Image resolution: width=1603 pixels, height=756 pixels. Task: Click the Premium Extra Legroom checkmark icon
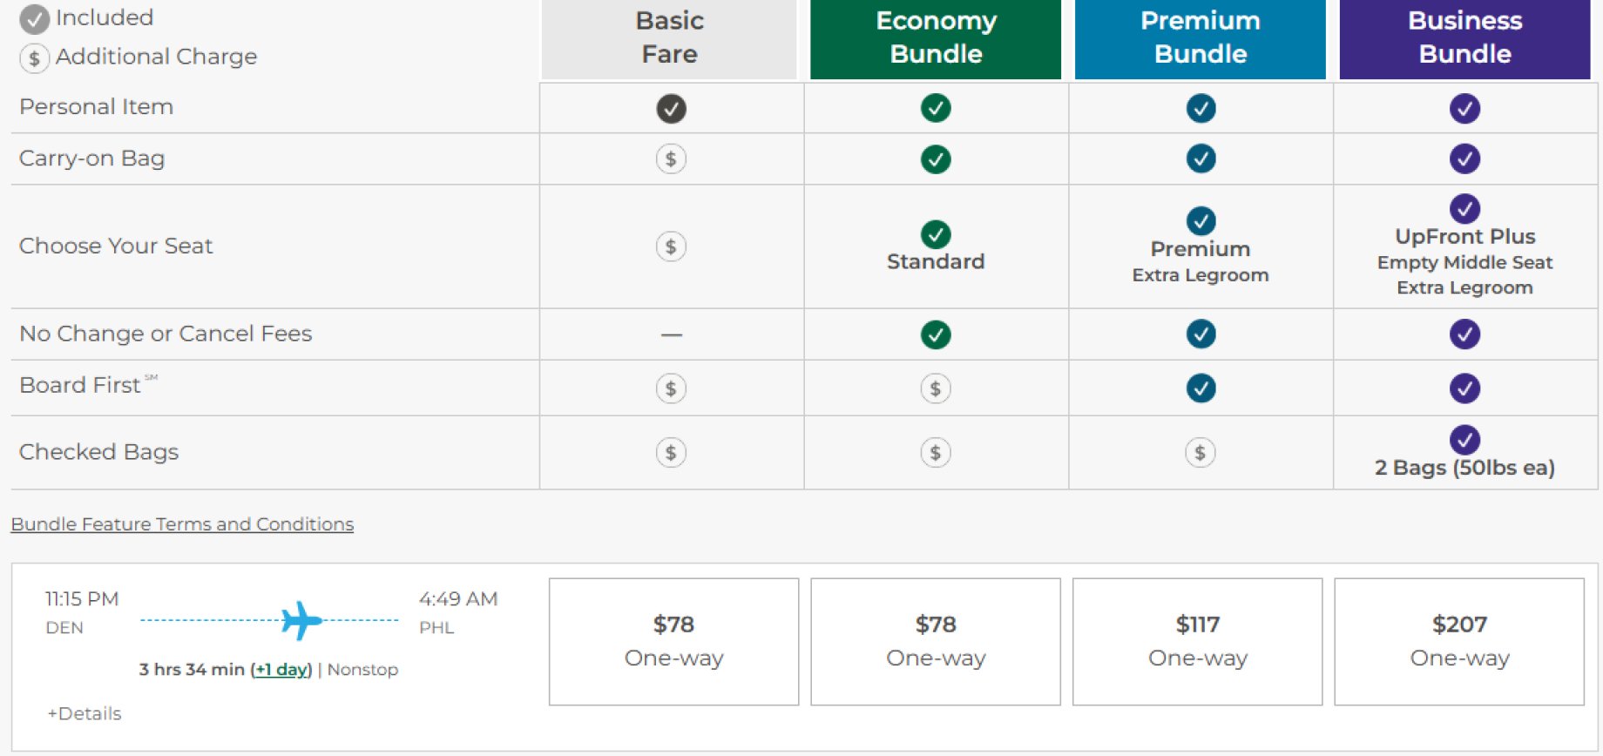click(1200, 220)
